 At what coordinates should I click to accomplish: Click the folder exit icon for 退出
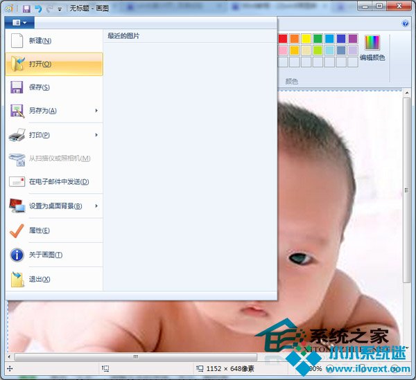[x=17, y=280]
